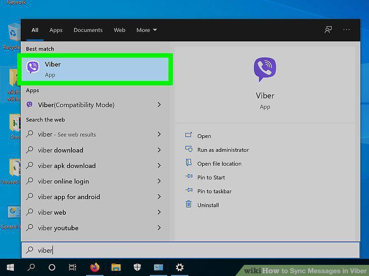The image size is (369, 276).
Task: Select 'viber web' suggestion
Action: point(95,212)
